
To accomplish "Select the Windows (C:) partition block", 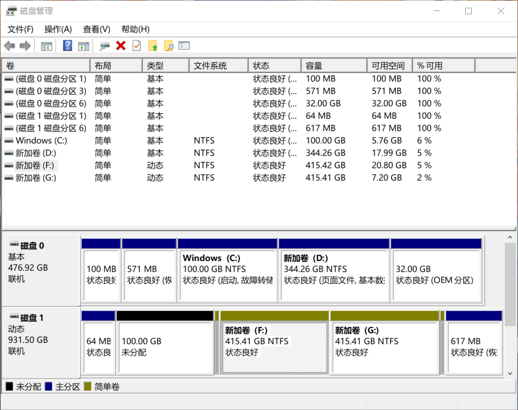I will tap(227, 270).
